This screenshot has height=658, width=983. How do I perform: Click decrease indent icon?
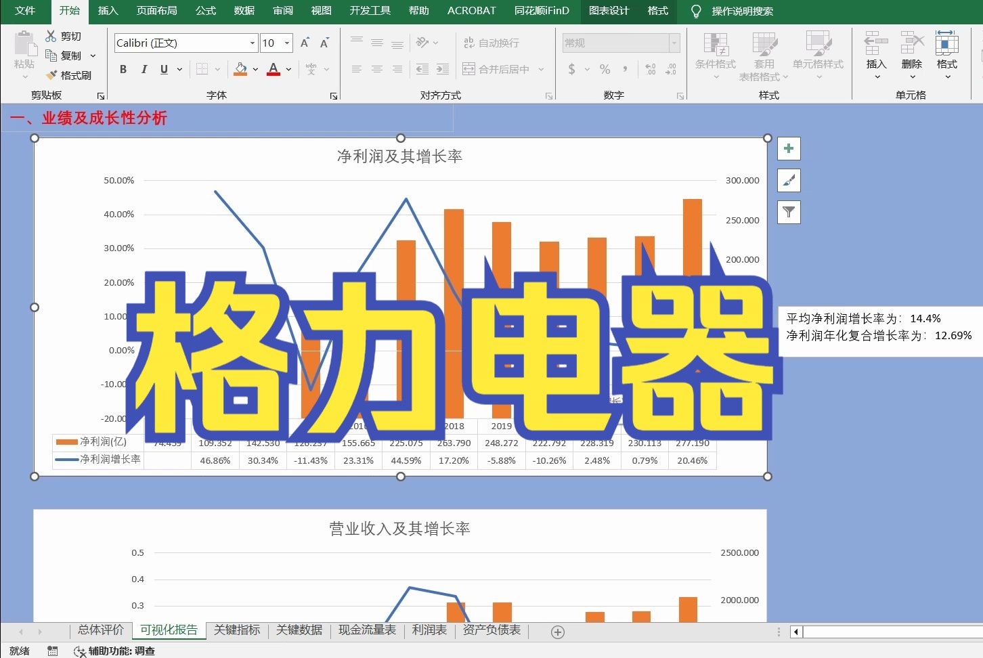point(422,69)
